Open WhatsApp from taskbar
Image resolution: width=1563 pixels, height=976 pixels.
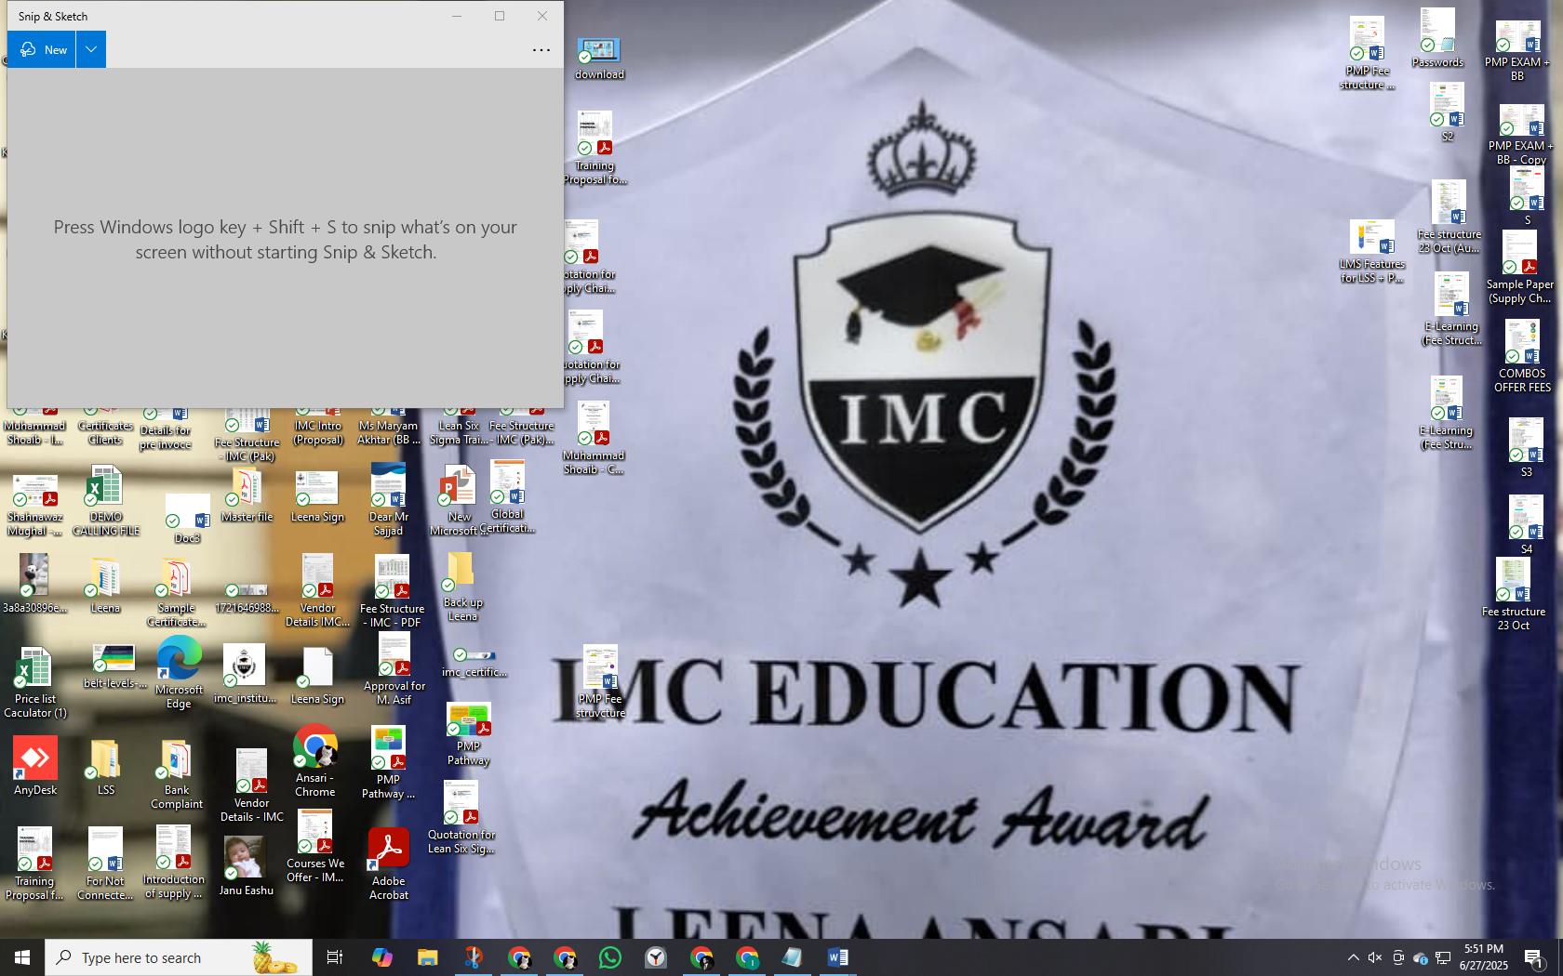tap(610, 957)
